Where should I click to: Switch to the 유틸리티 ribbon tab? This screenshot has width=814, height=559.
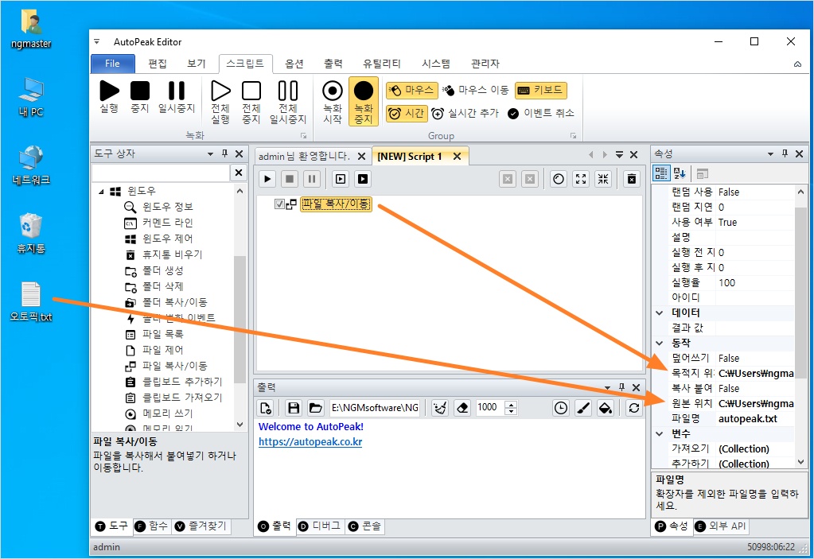tap(382, 64)
